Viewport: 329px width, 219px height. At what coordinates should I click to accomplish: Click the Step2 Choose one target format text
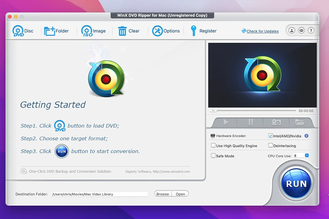64,138
